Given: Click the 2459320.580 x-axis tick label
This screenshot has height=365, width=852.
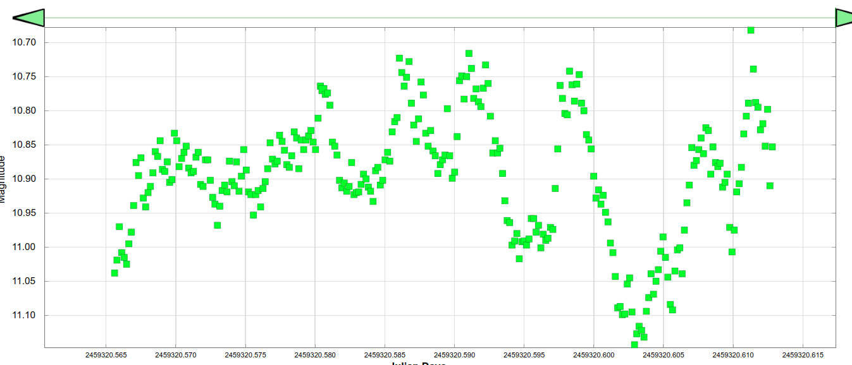Looking at the screenshot, I should [x=314, y=355].
